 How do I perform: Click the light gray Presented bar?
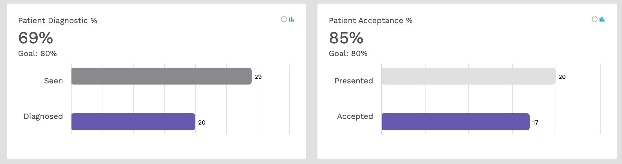[469, 76]
